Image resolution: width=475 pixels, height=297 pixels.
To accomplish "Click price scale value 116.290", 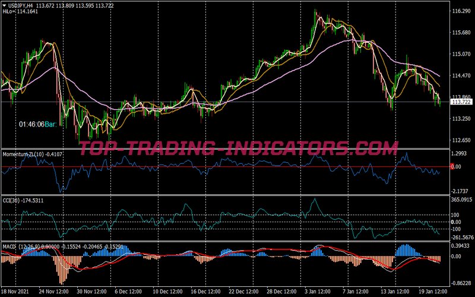I will [x=461, y=11].
